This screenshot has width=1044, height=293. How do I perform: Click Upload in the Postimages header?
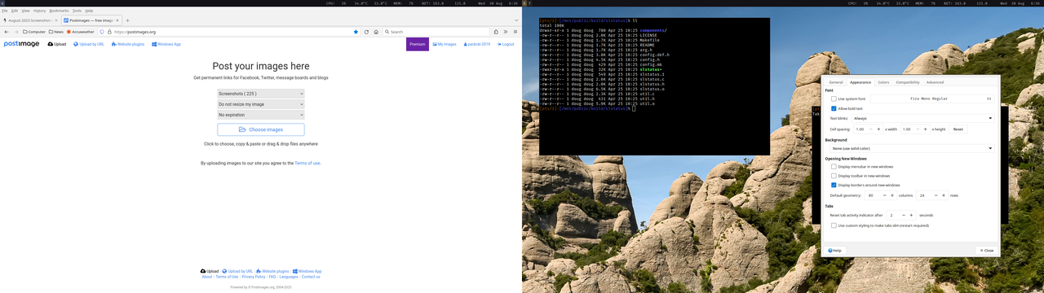(x=57, y=44)
